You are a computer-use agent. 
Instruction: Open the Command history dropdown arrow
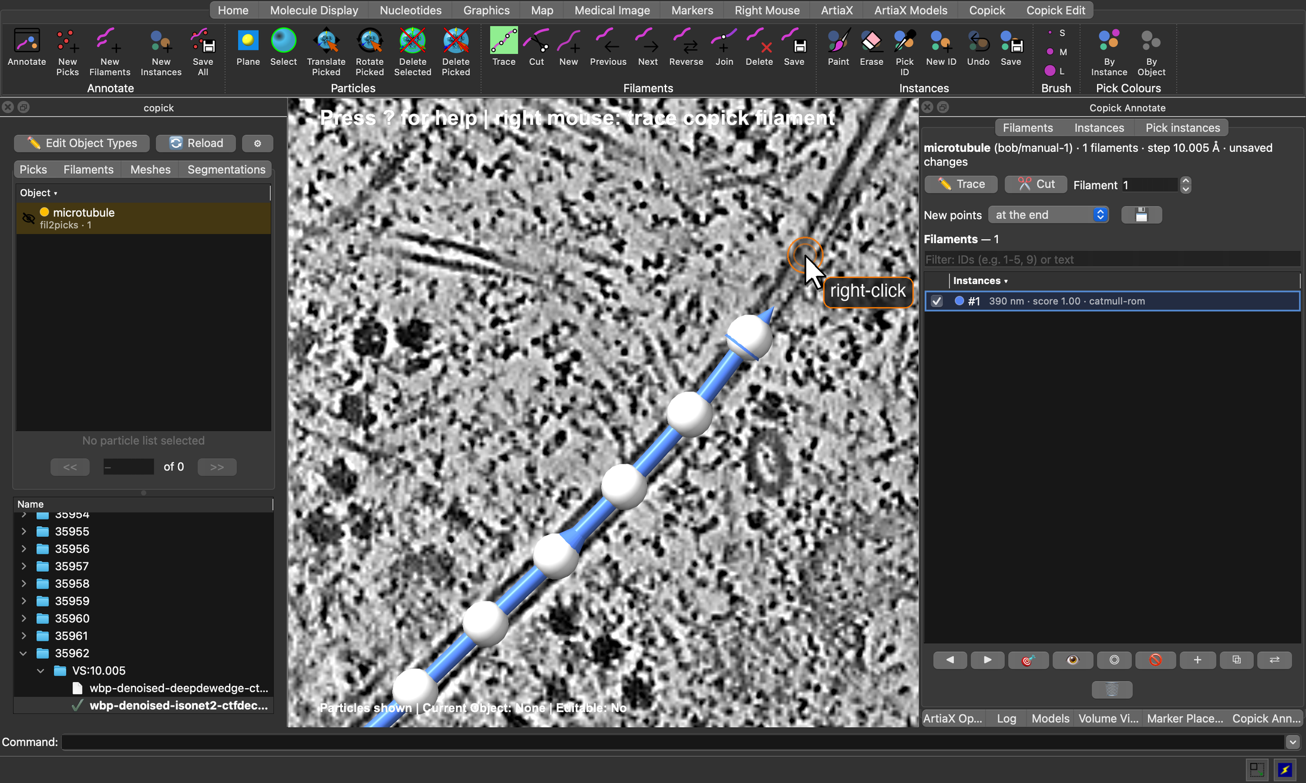pyautogui.click(x=1292, y=742)
